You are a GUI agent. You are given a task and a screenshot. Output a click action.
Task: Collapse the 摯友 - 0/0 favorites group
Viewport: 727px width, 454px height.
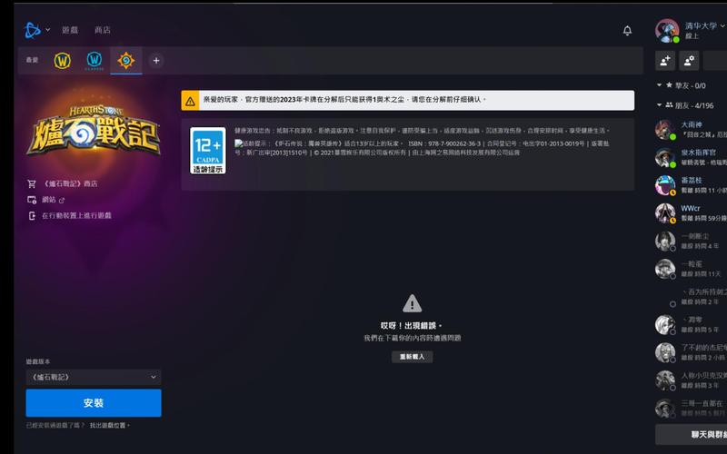coord(659,85)
